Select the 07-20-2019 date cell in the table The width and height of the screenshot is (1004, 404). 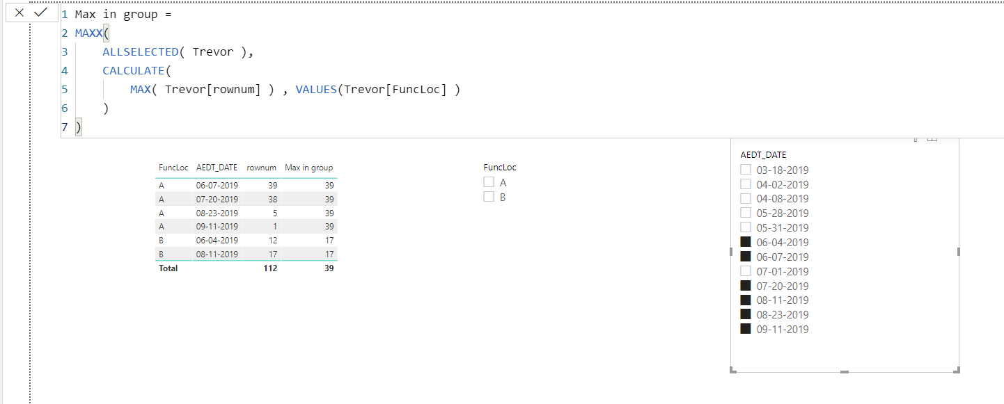tap(217, 199)
